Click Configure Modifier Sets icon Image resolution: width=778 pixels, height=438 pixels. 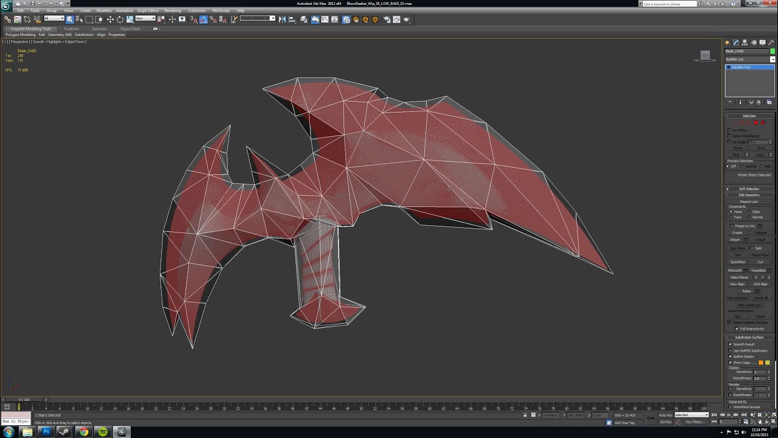(x=769, y=102)
